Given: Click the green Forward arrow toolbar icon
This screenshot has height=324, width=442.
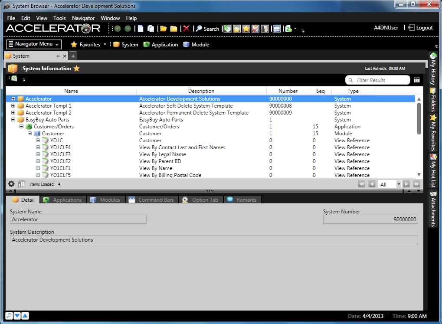Looking at the screenshot, I should pyautogui.click(x=128, y=29).
